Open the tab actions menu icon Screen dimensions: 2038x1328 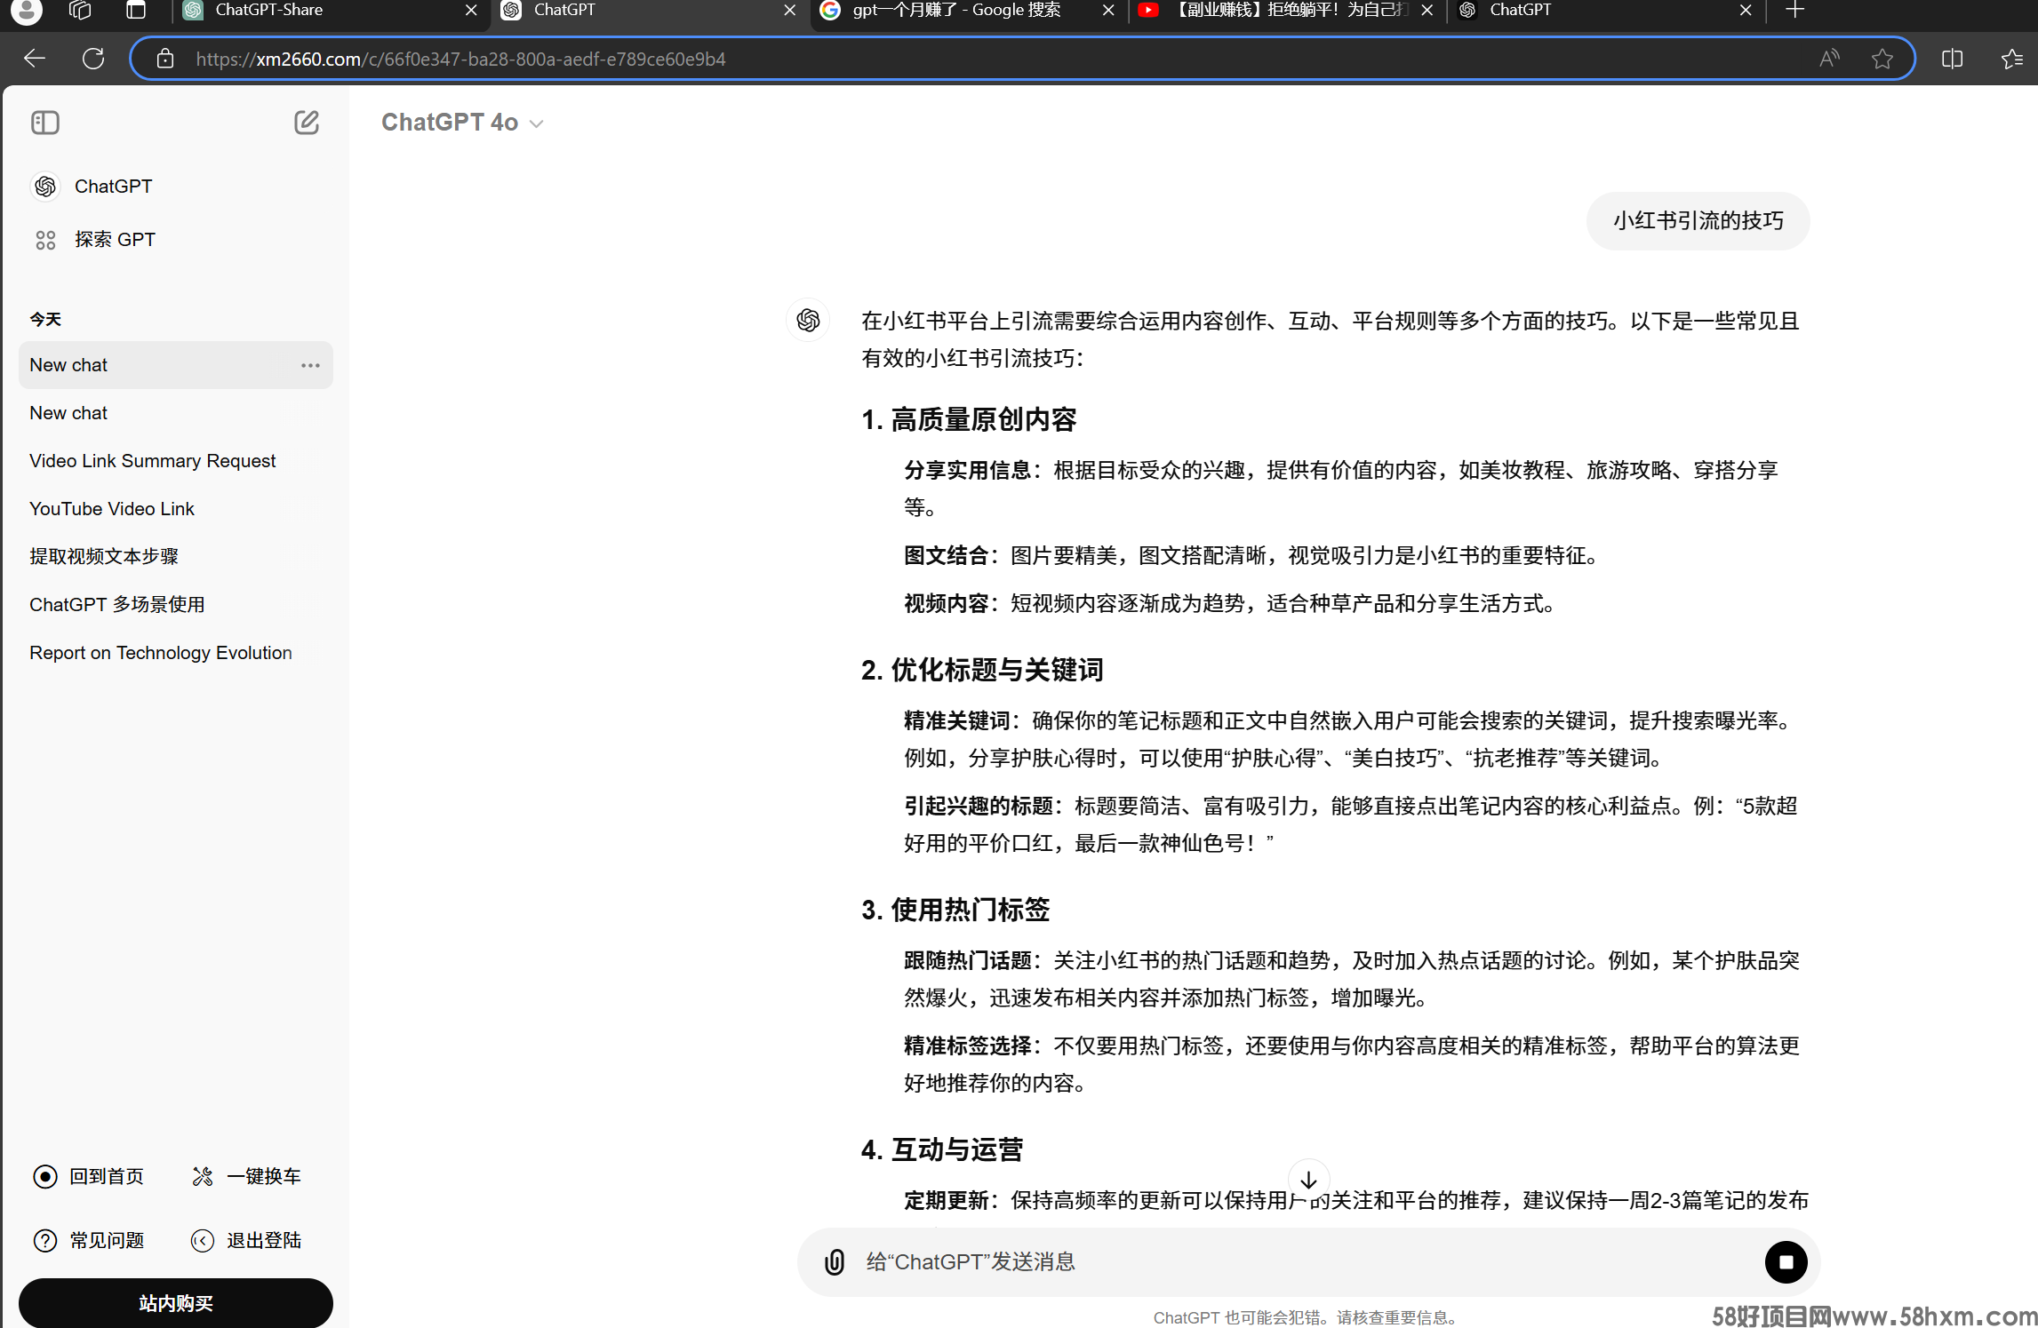point(136,11)
